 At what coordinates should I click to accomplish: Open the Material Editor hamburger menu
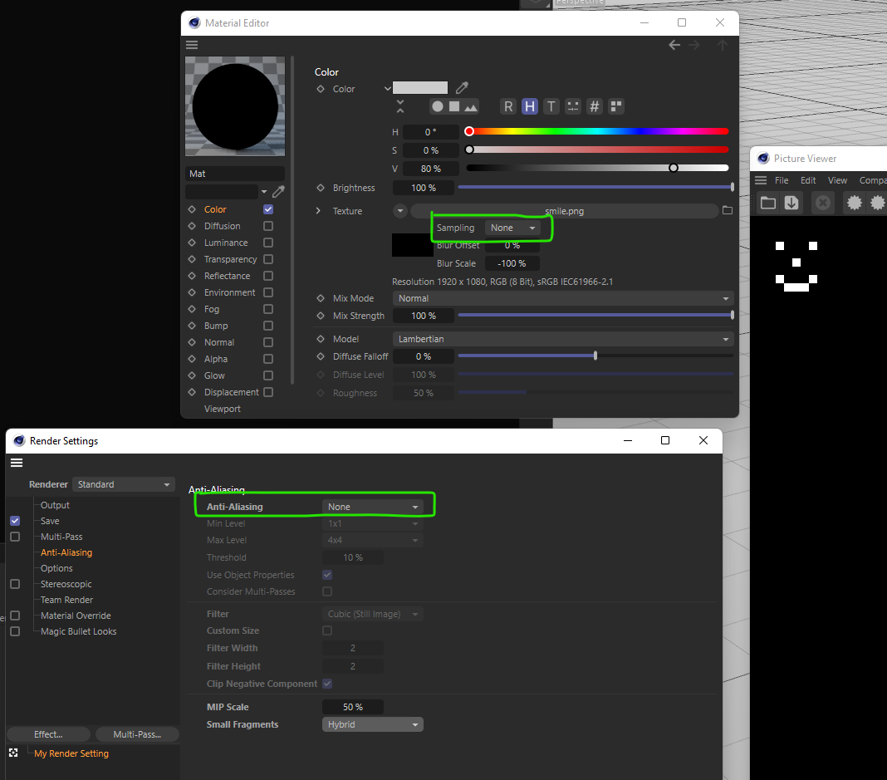(x=192, y=44)
